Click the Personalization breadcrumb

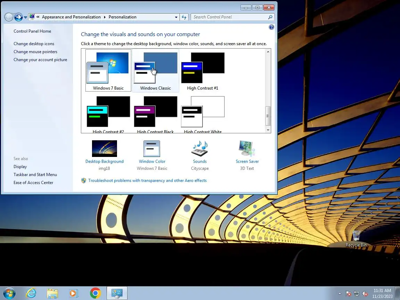(x=123, y=17)
